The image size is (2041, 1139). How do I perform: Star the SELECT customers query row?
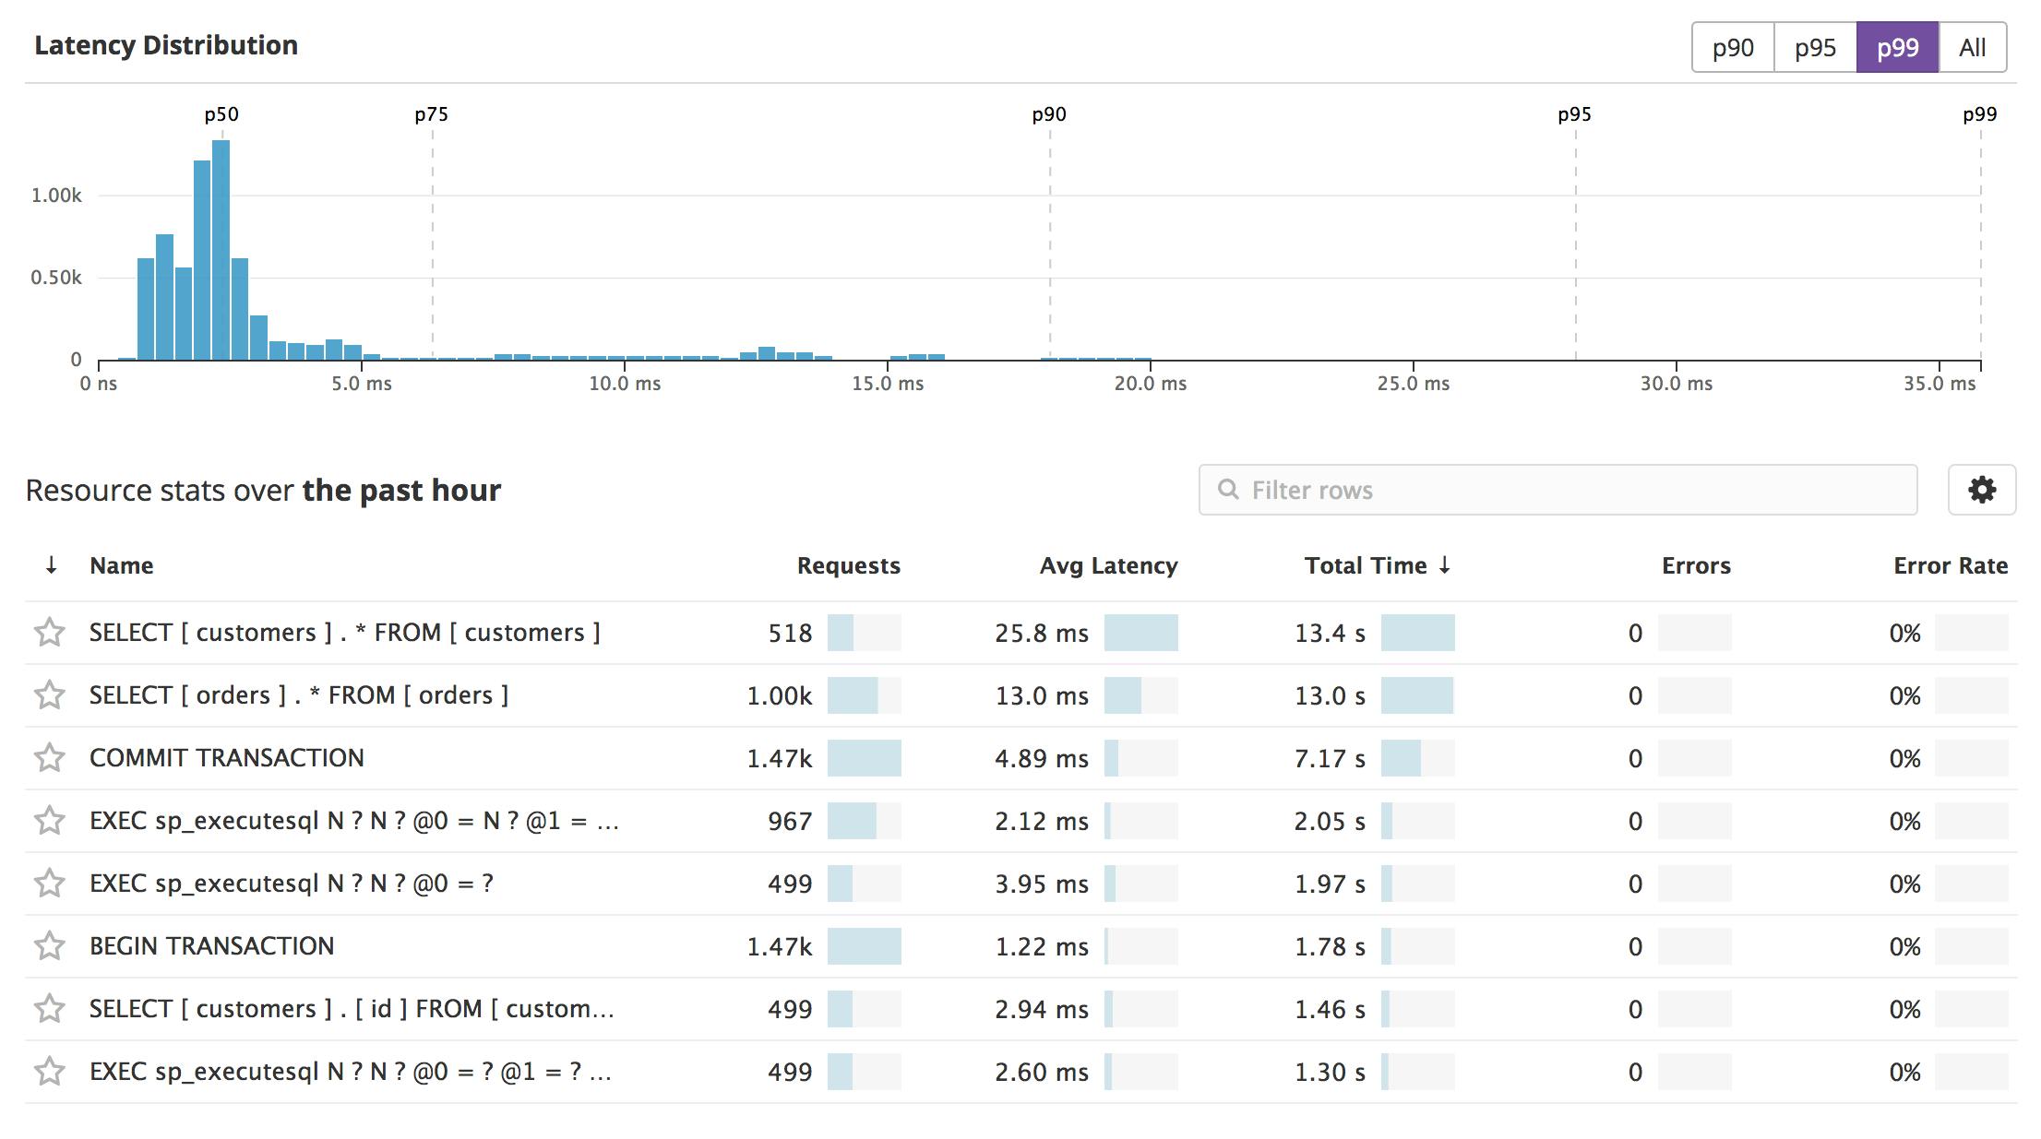click(51, 633)
